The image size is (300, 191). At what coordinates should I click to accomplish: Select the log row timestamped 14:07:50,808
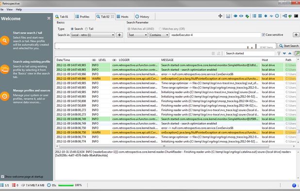point(176,101)
